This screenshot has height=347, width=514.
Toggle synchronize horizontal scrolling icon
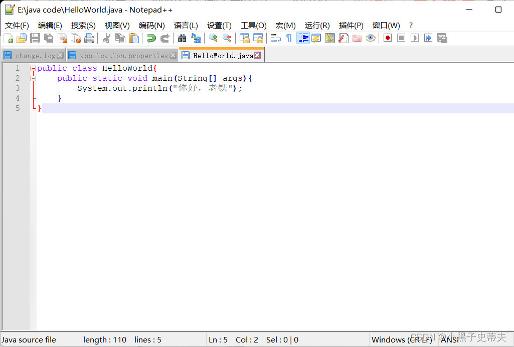pyautogui.click(x=258, y=38)
